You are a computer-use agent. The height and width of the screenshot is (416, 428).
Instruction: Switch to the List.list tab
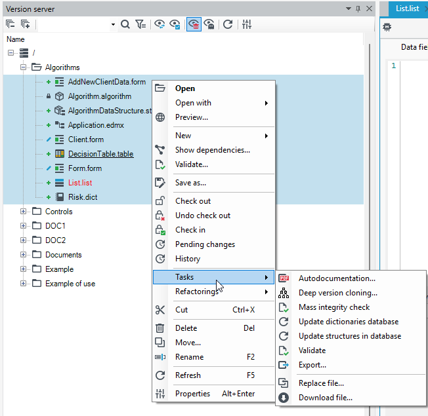tap(407, 9)
